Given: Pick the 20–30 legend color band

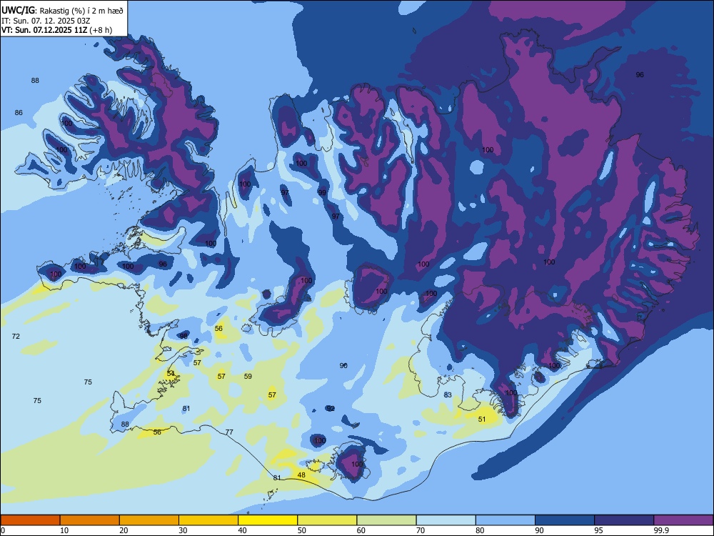Looking at the screenshot, I should [149, 520].
